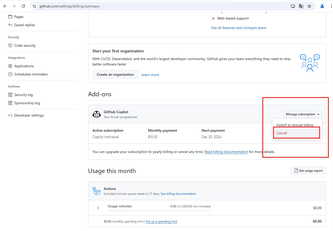
Task: Click the Scheduled reminders clock icon
Action: coord(10,74)
